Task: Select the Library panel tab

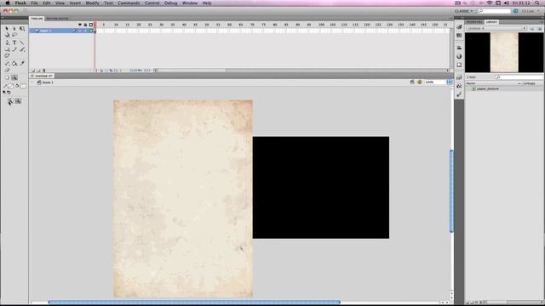Action: (x=491, y=22)
